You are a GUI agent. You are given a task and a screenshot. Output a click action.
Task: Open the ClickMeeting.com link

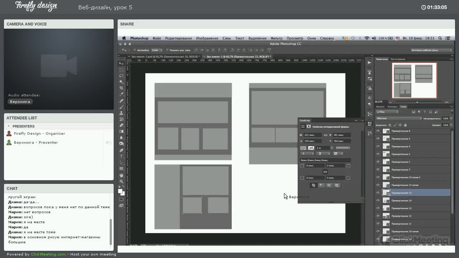48,254
